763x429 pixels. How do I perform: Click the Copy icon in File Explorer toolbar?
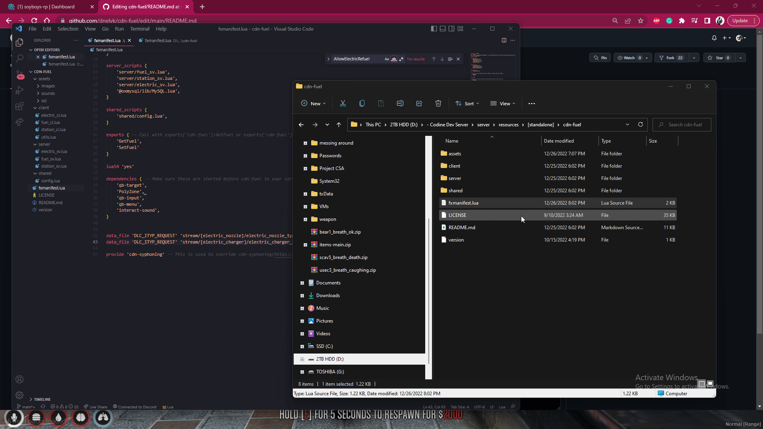(362, 103)
